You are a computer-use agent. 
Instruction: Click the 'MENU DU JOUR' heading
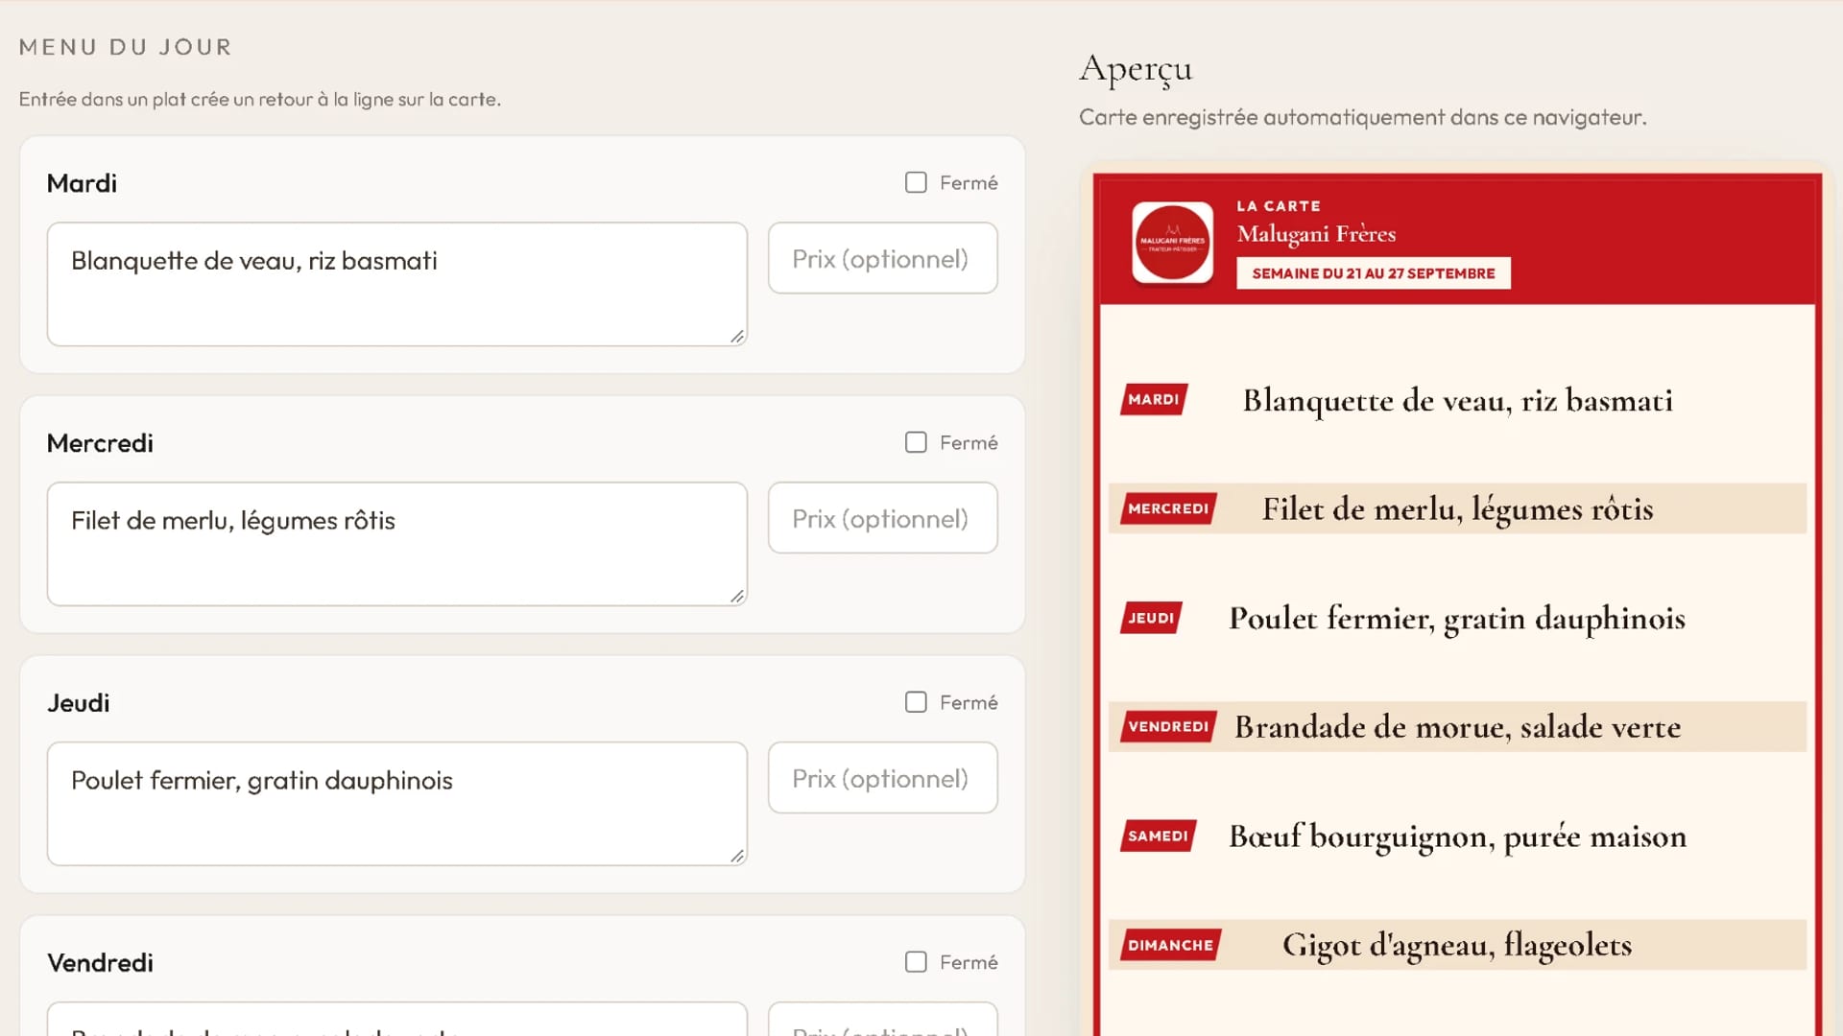pos(126,47)
